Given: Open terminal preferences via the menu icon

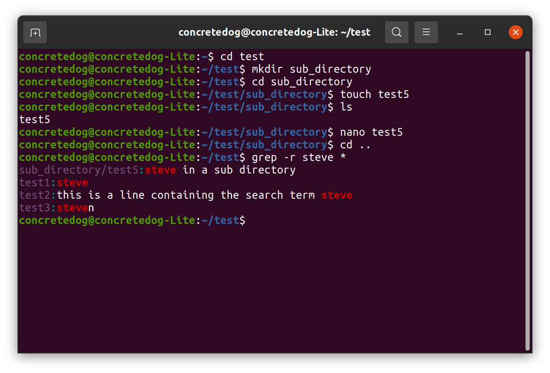Looking at the screenshot, I should 426,32.
